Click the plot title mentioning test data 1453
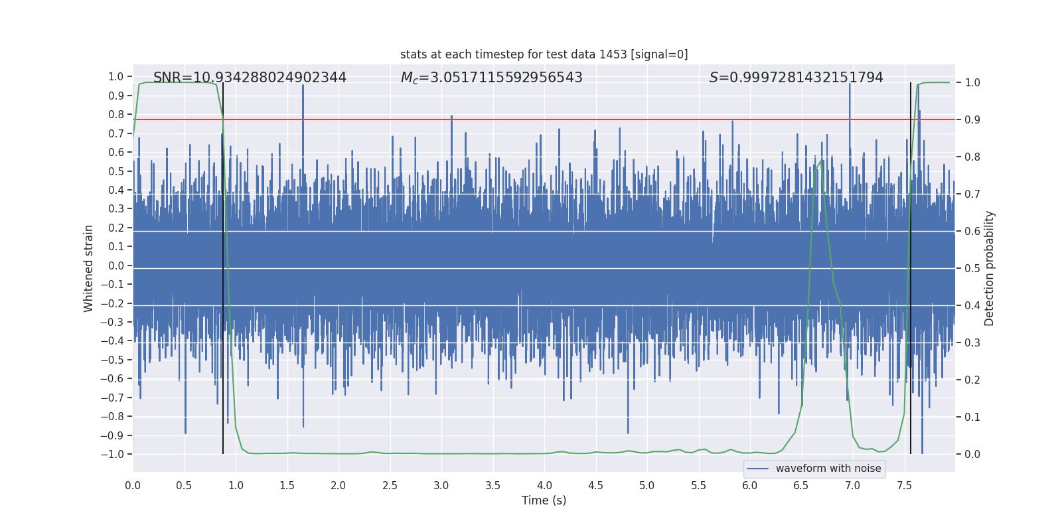Viewport: 1062px width, 531px height. [x=544, y=54]
